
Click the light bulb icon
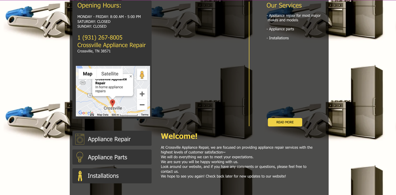coord(80,157)
